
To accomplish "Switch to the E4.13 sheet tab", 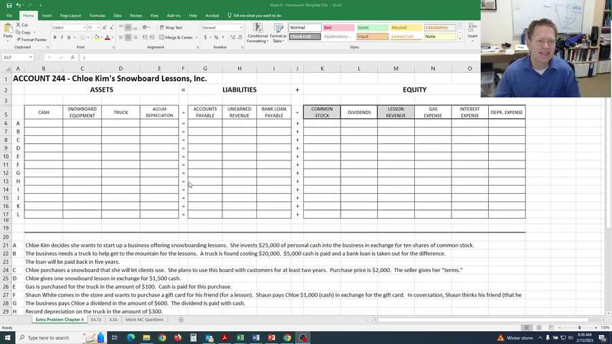I will click(96, 320).
